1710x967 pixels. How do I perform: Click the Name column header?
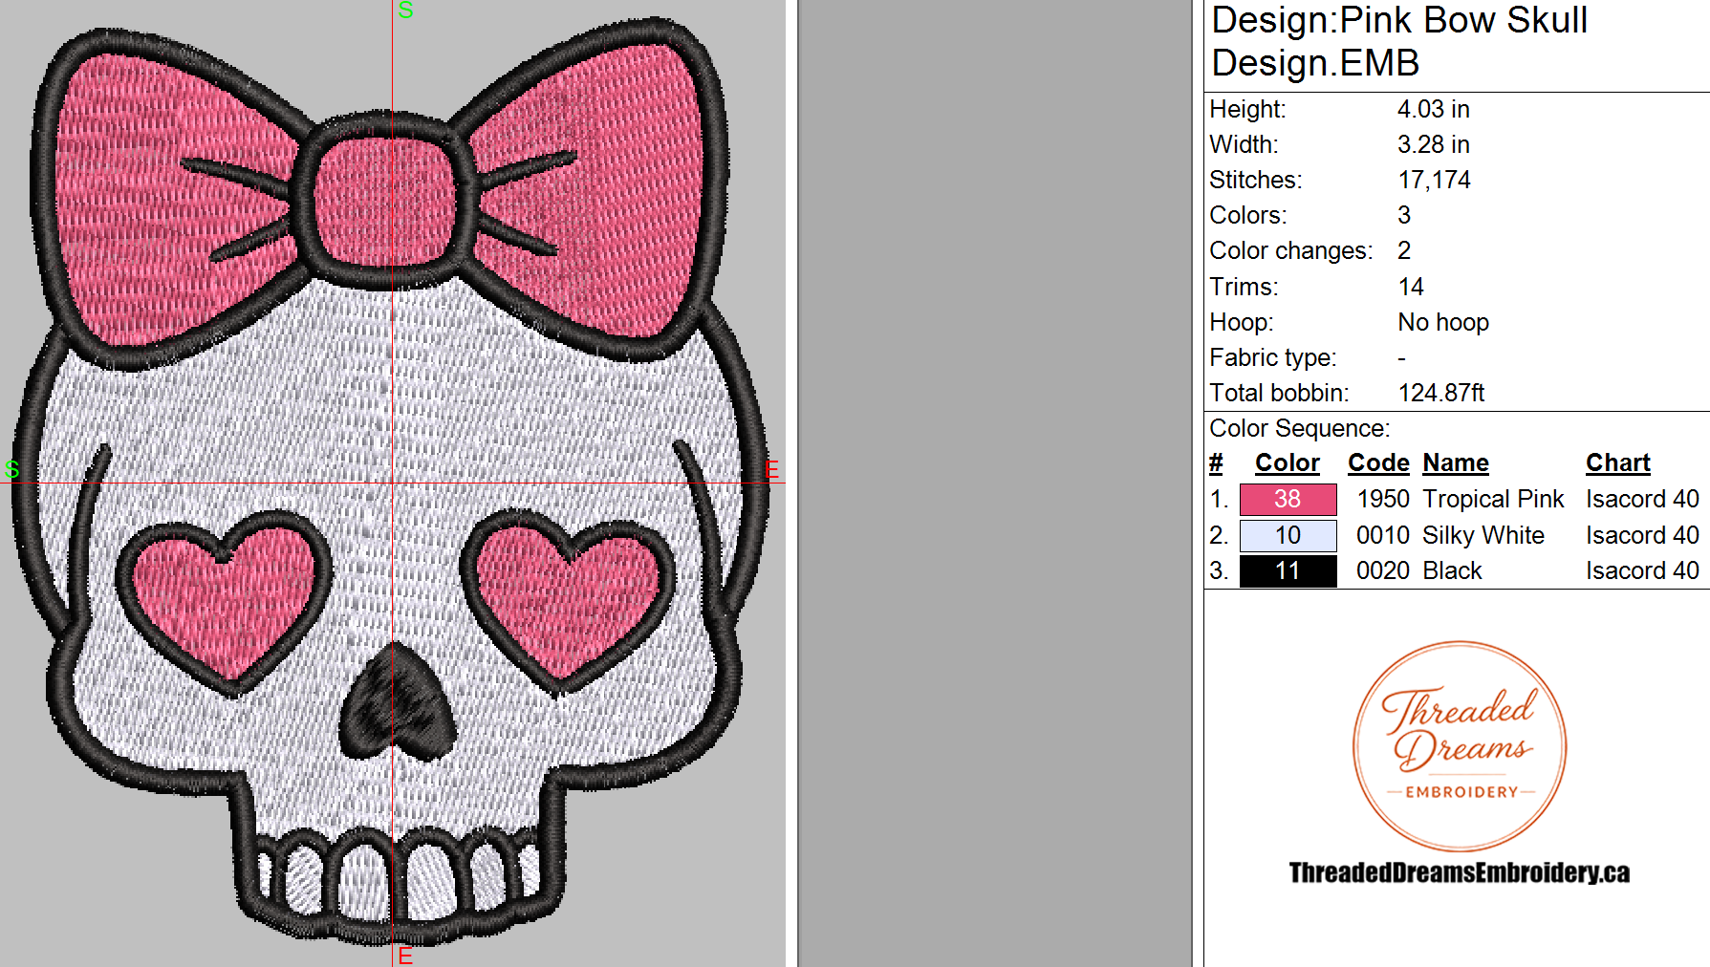click(1456, 463)
